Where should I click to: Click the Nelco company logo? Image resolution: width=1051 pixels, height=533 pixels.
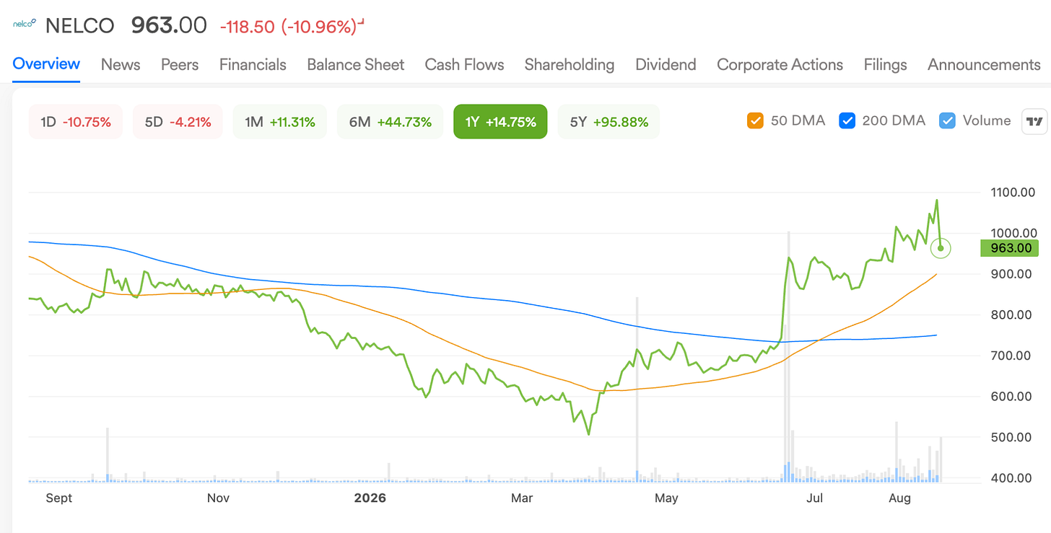point(25,23)
